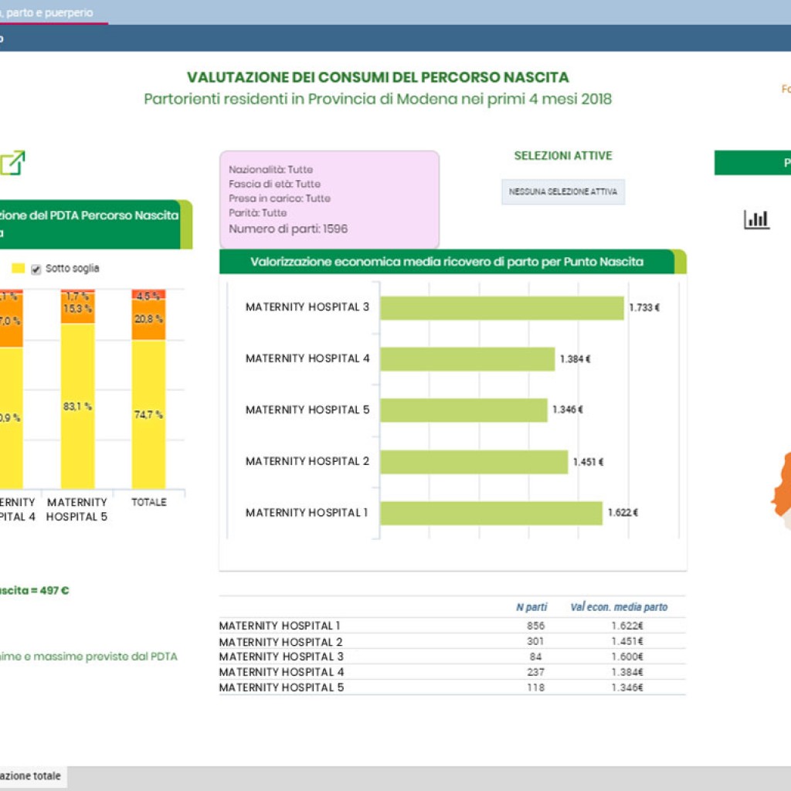Click the TOTALE 74,7 % yellow segment
The height and width of the screenshot is (791, 791).
pos(148,414)
